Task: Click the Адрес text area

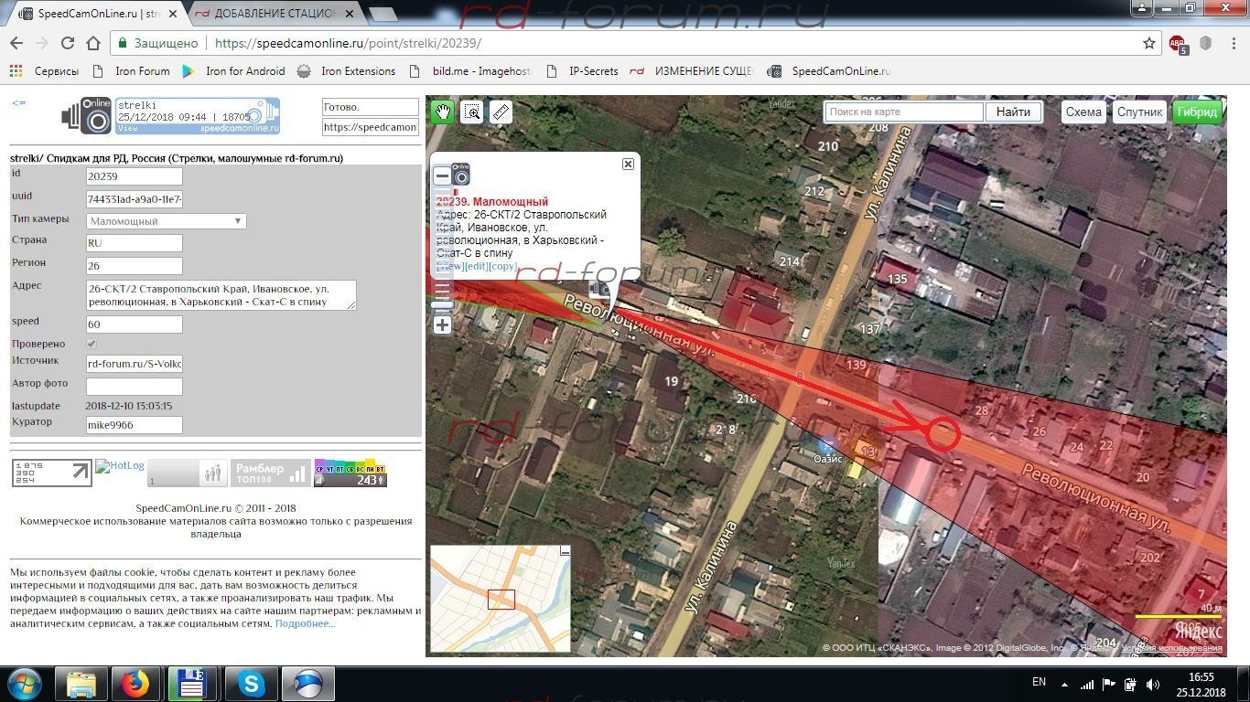Action: [x=221, y=295]
